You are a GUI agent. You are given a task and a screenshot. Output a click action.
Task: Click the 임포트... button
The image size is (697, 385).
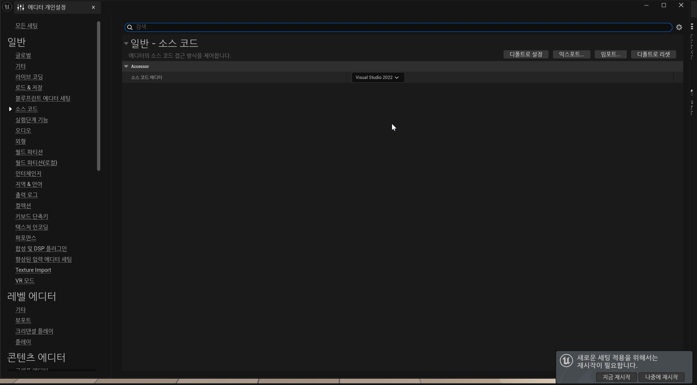[610, 54]
